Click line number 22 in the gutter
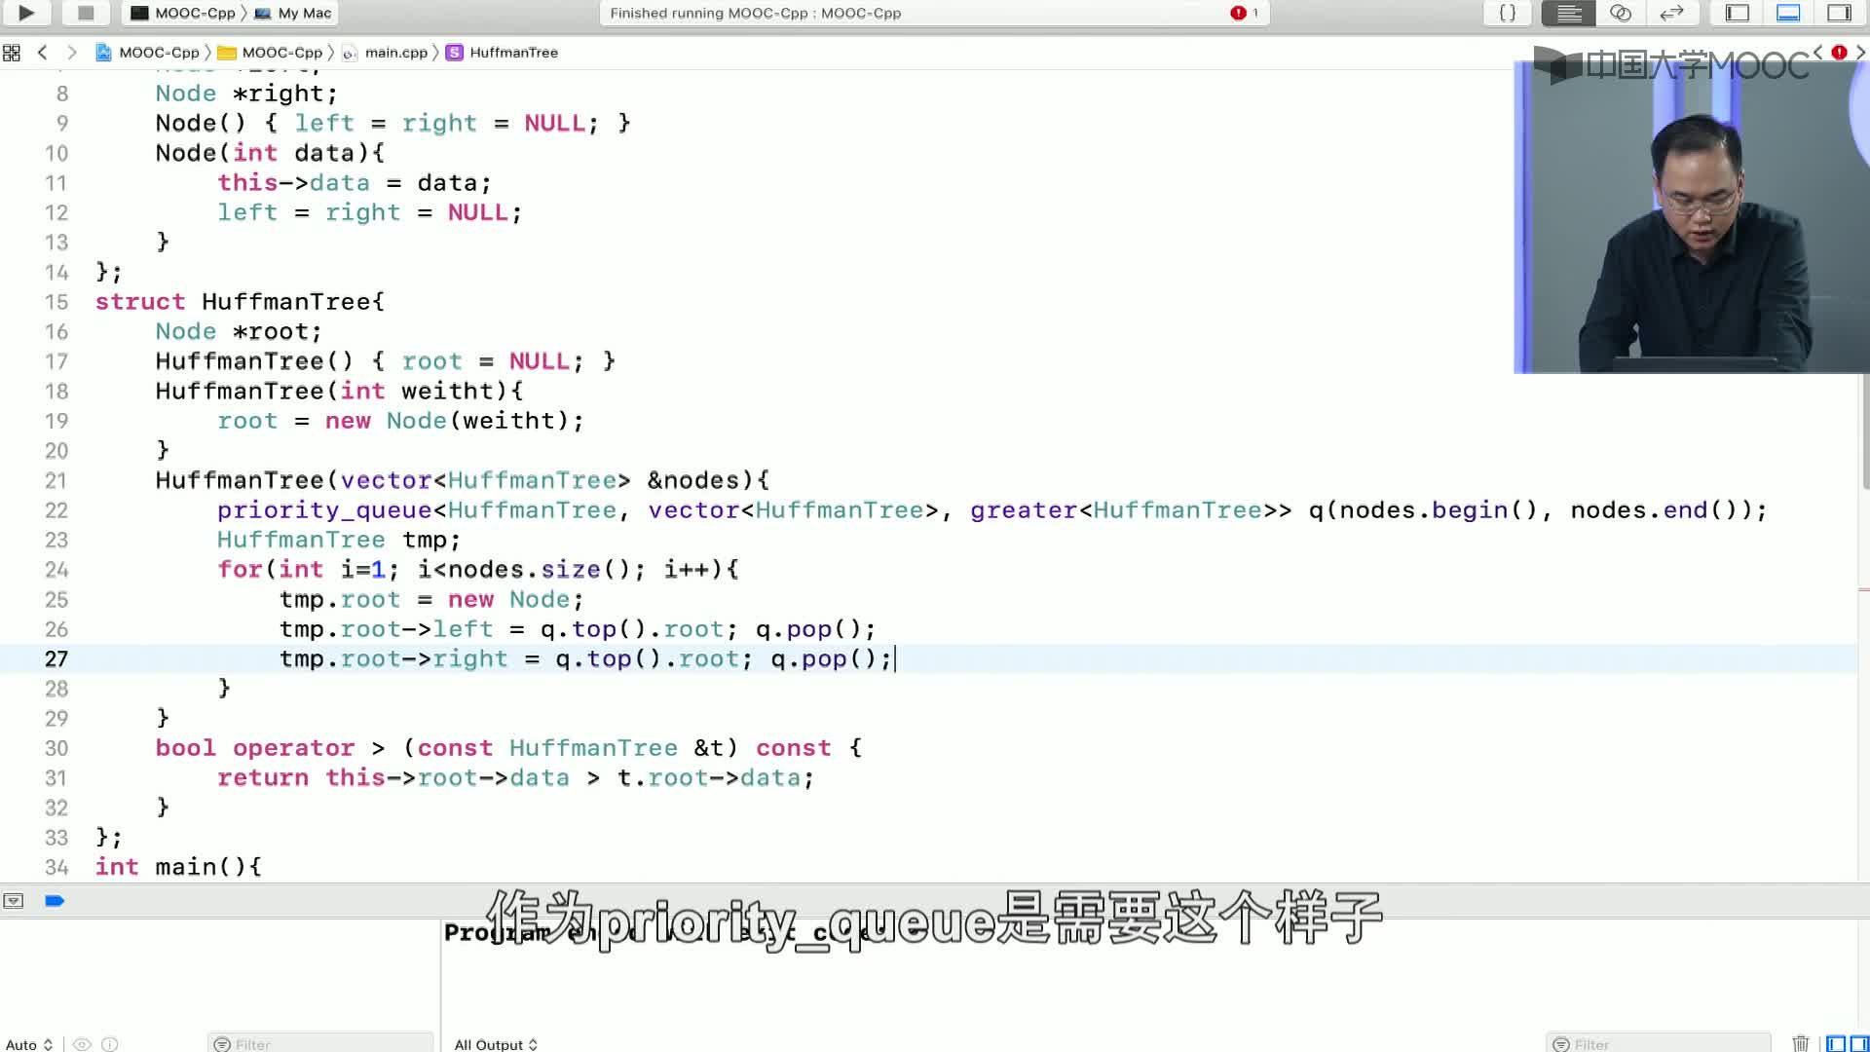This screenshot has width=1870, height=1052. point(56,510)
